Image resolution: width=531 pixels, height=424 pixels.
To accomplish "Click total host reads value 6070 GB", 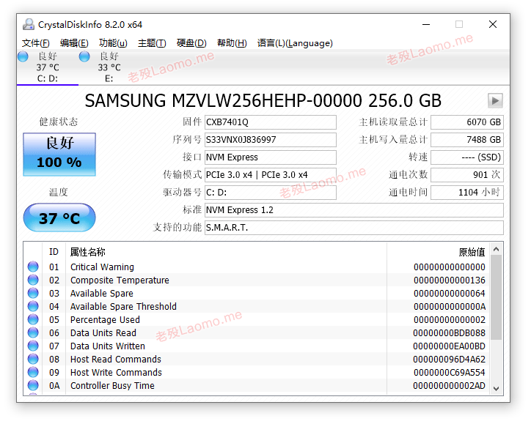I will point(467,122).
